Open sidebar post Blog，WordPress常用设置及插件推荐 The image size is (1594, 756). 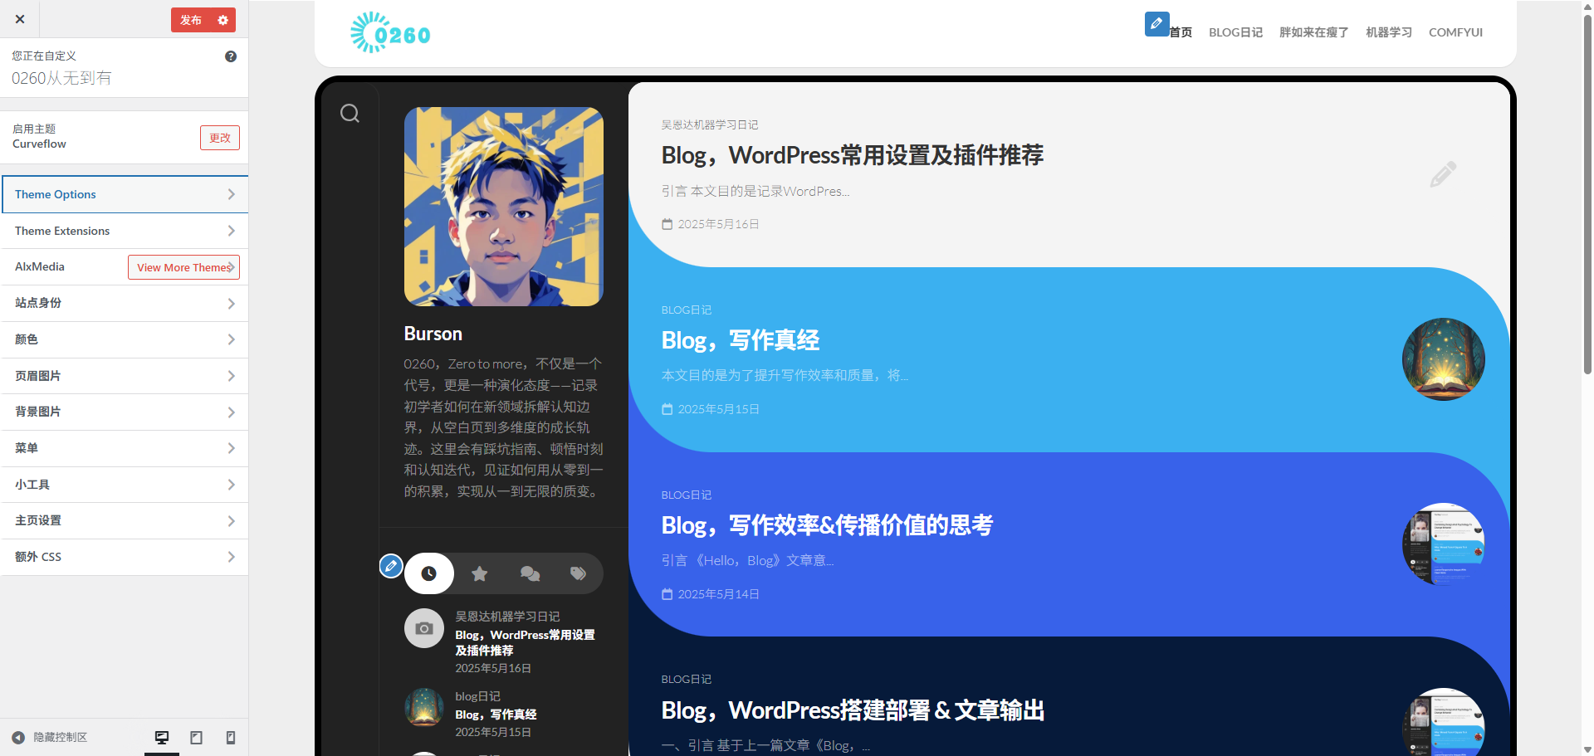click(x=525, y=642)
